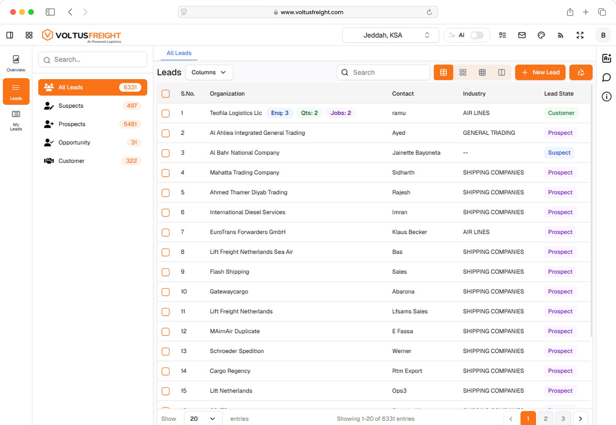This screenshot has height=425, width=616.
Task: Switch to card grid view
Action: click(x=463, y=72)
